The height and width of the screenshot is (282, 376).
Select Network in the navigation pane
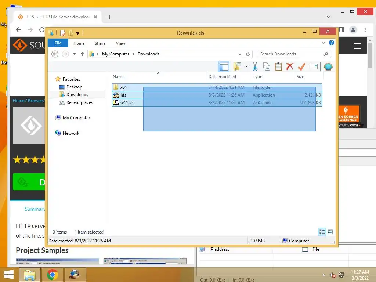pyautogui.click(x=71, y=133)
